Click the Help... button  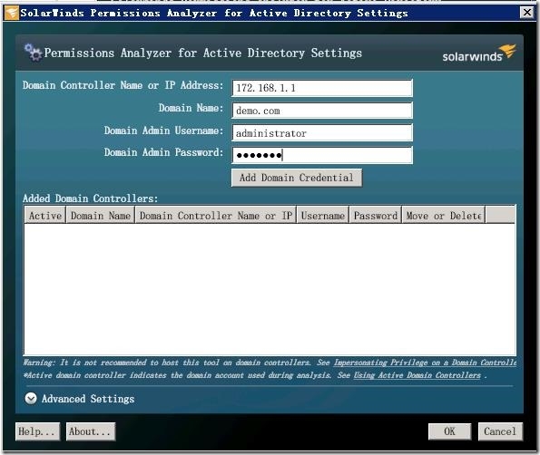(37, 431)
